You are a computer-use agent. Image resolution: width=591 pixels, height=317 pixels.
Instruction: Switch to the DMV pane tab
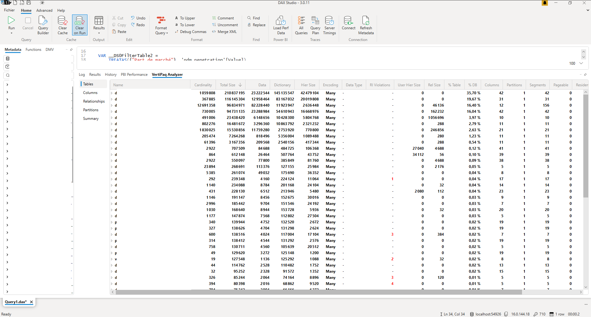coord(50,50)
